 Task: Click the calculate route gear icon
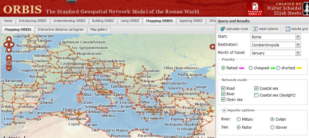pos(223,29)
